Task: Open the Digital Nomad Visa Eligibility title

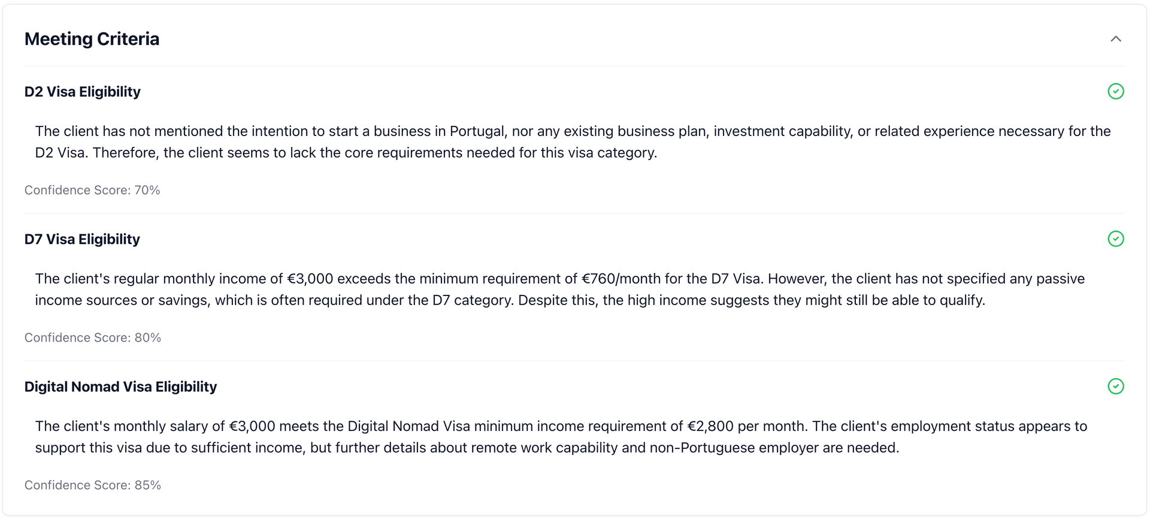Action: tap(120, 387)
